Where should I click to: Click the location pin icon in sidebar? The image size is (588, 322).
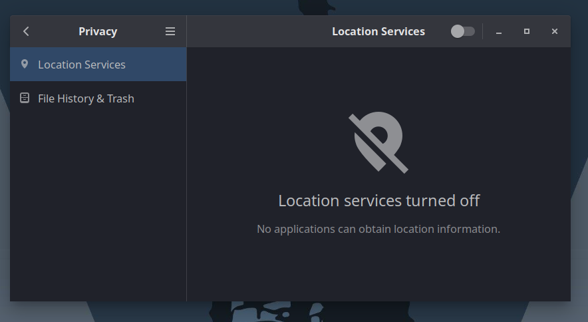coord(25,65)
